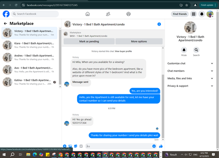This screenshot has height=158, width=219.
Task: Reload the page in browser
Action: coord(16,5)
